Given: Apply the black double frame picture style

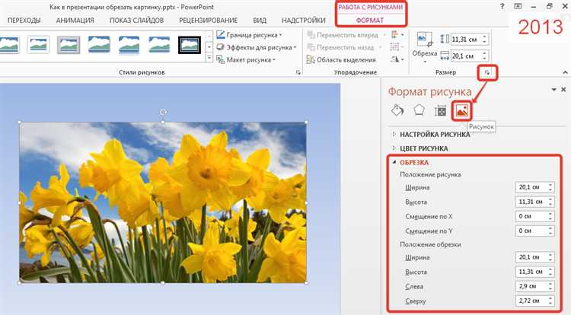Looking at the screenshot, I should (x=190, y=45).
